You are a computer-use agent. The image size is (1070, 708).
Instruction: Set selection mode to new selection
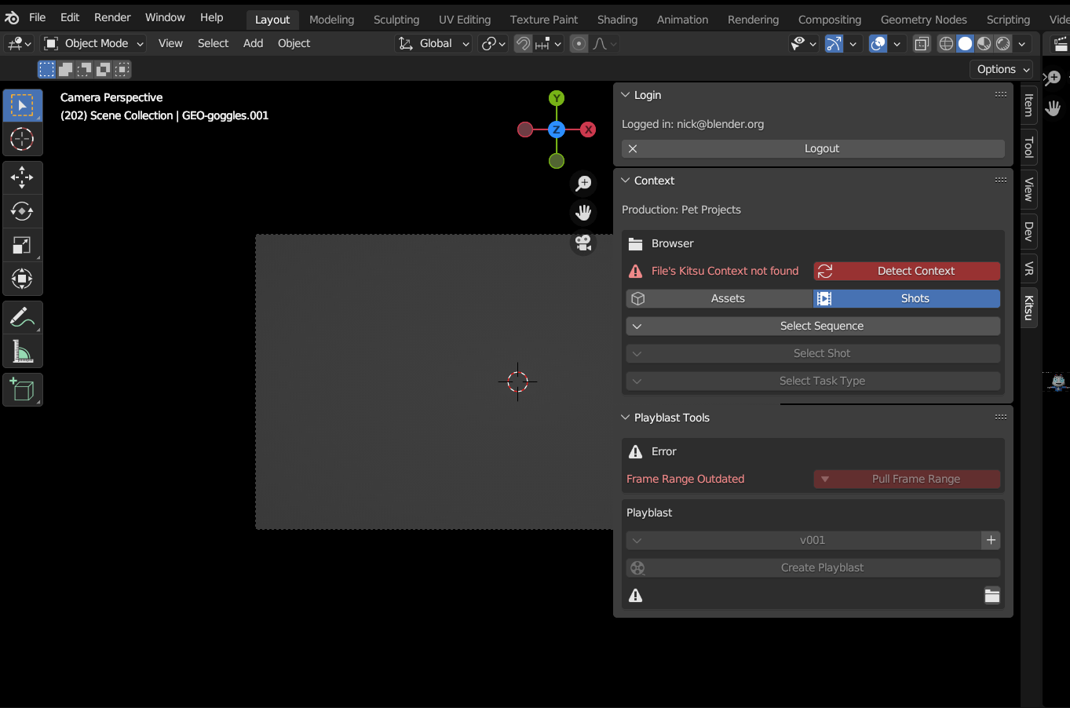click(x=47, y=70)
